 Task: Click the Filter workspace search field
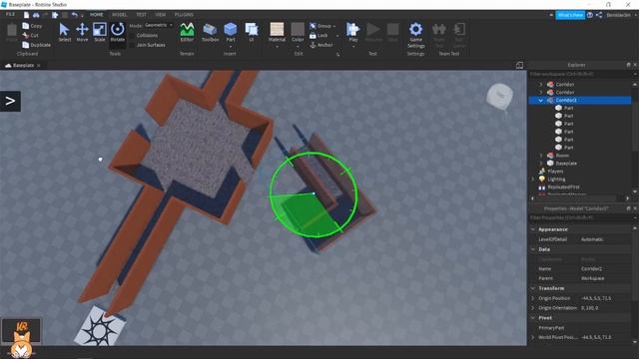[579, 74]
